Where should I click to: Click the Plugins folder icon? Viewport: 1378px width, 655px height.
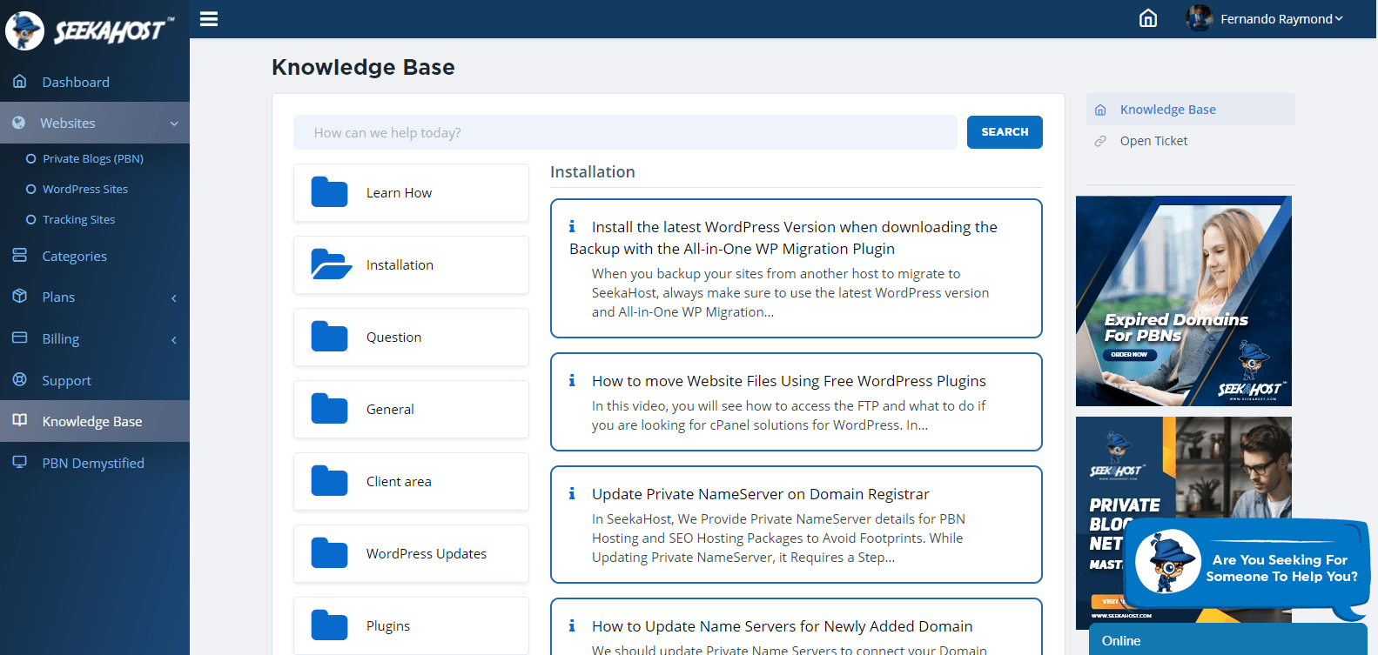click(x=329, y=625)
